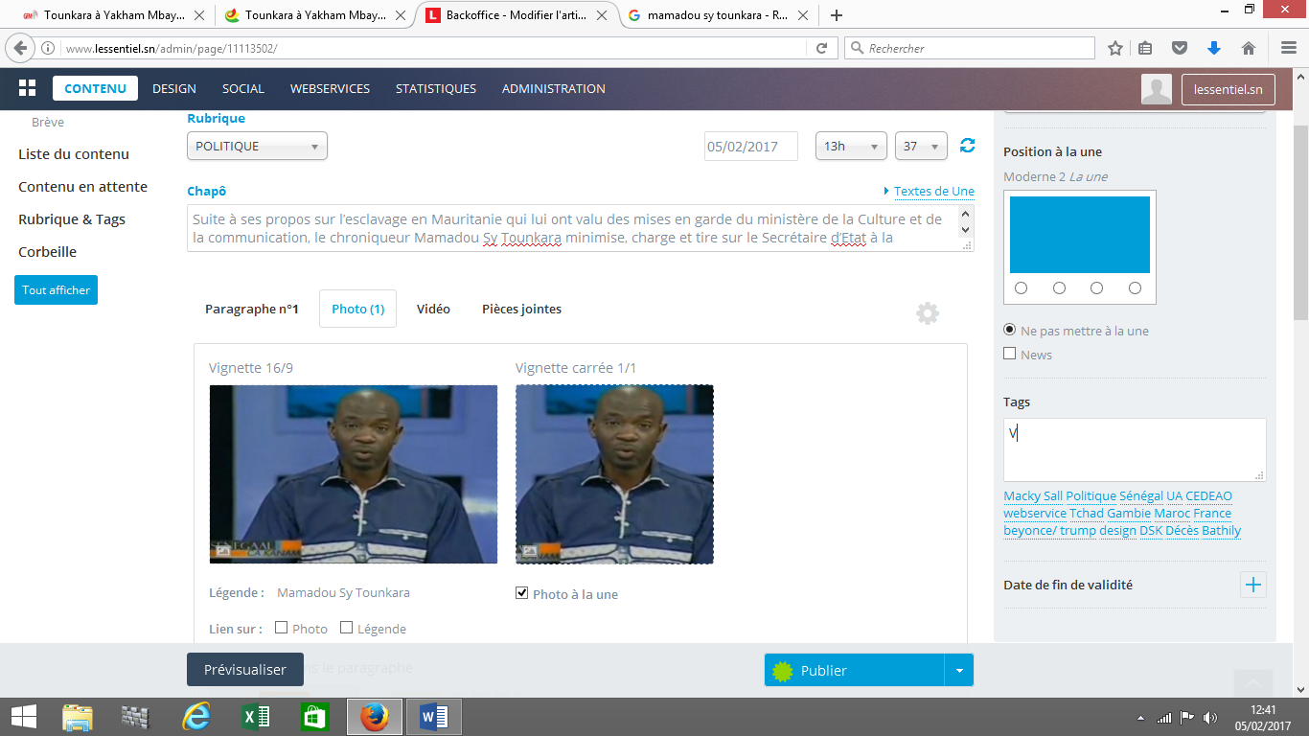The image size is (1309, 736).
Task: Click the Firefox bookmark star icon
Action: pos(1115,48)
